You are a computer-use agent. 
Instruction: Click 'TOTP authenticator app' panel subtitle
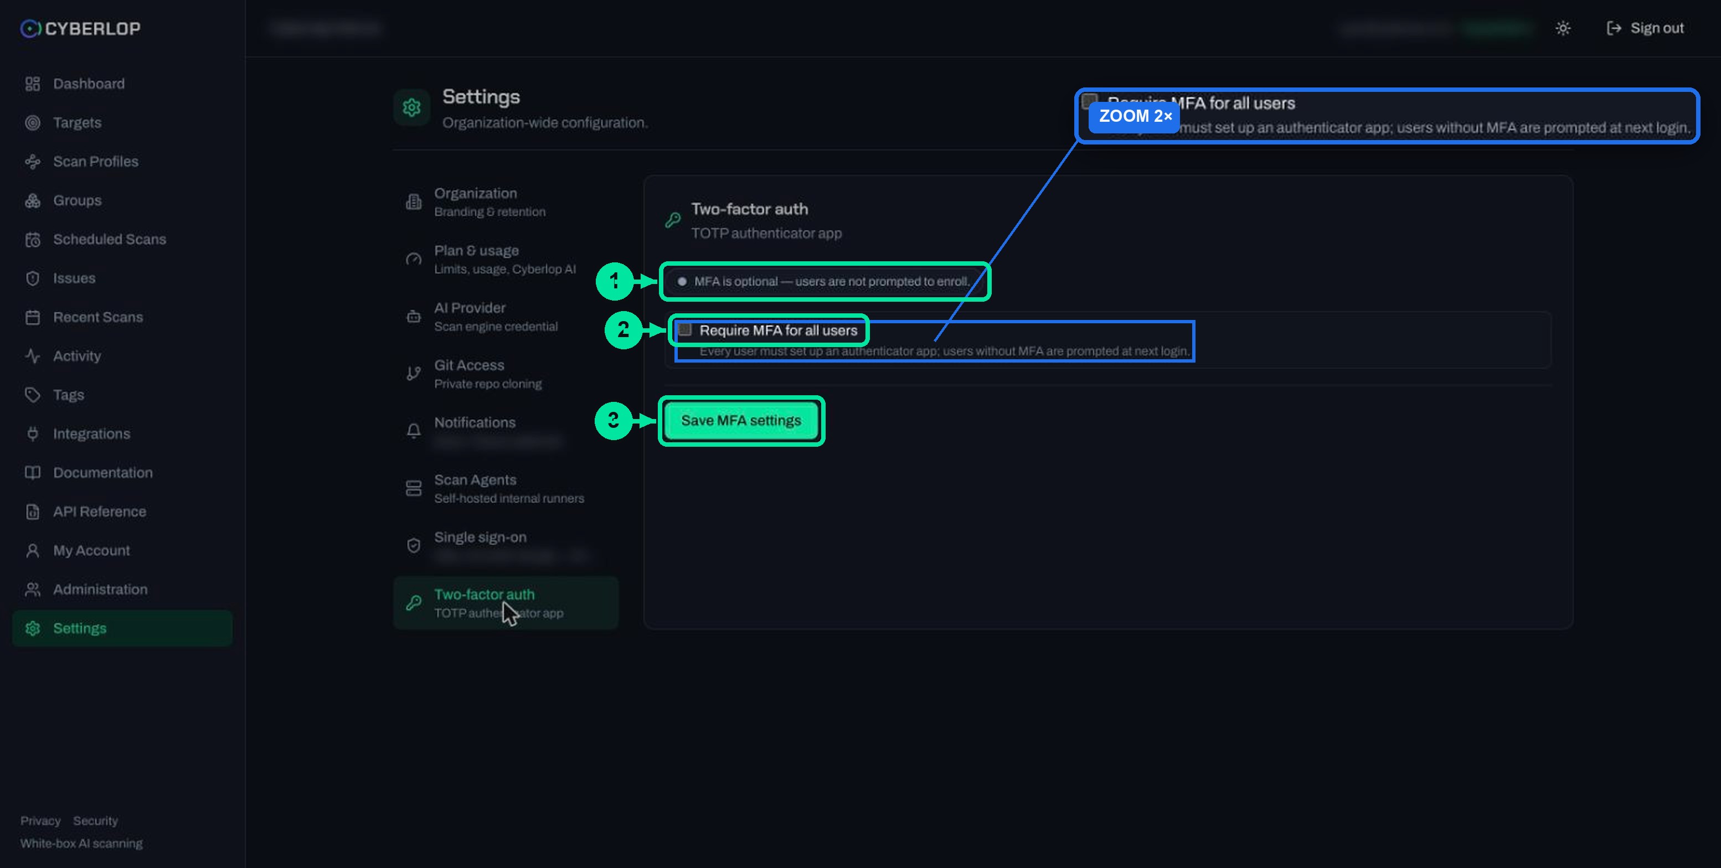coord(766,234)
